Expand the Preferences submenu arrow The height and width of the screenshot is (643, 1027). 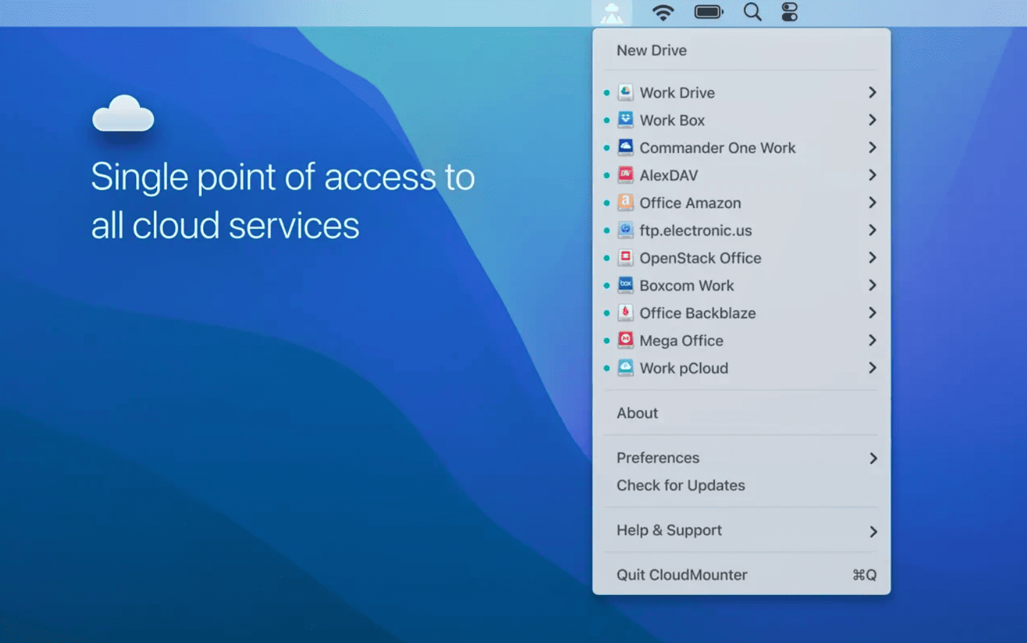[873, 458]
